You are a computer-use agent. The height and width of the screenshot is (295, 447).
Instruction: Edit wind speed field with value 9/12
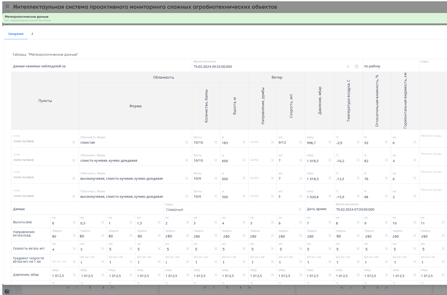pyautogui.click(x=288, y=141)
